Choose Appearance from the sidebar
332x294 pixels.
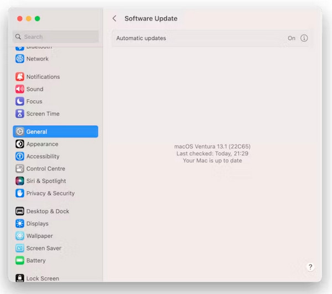(42, 144)
